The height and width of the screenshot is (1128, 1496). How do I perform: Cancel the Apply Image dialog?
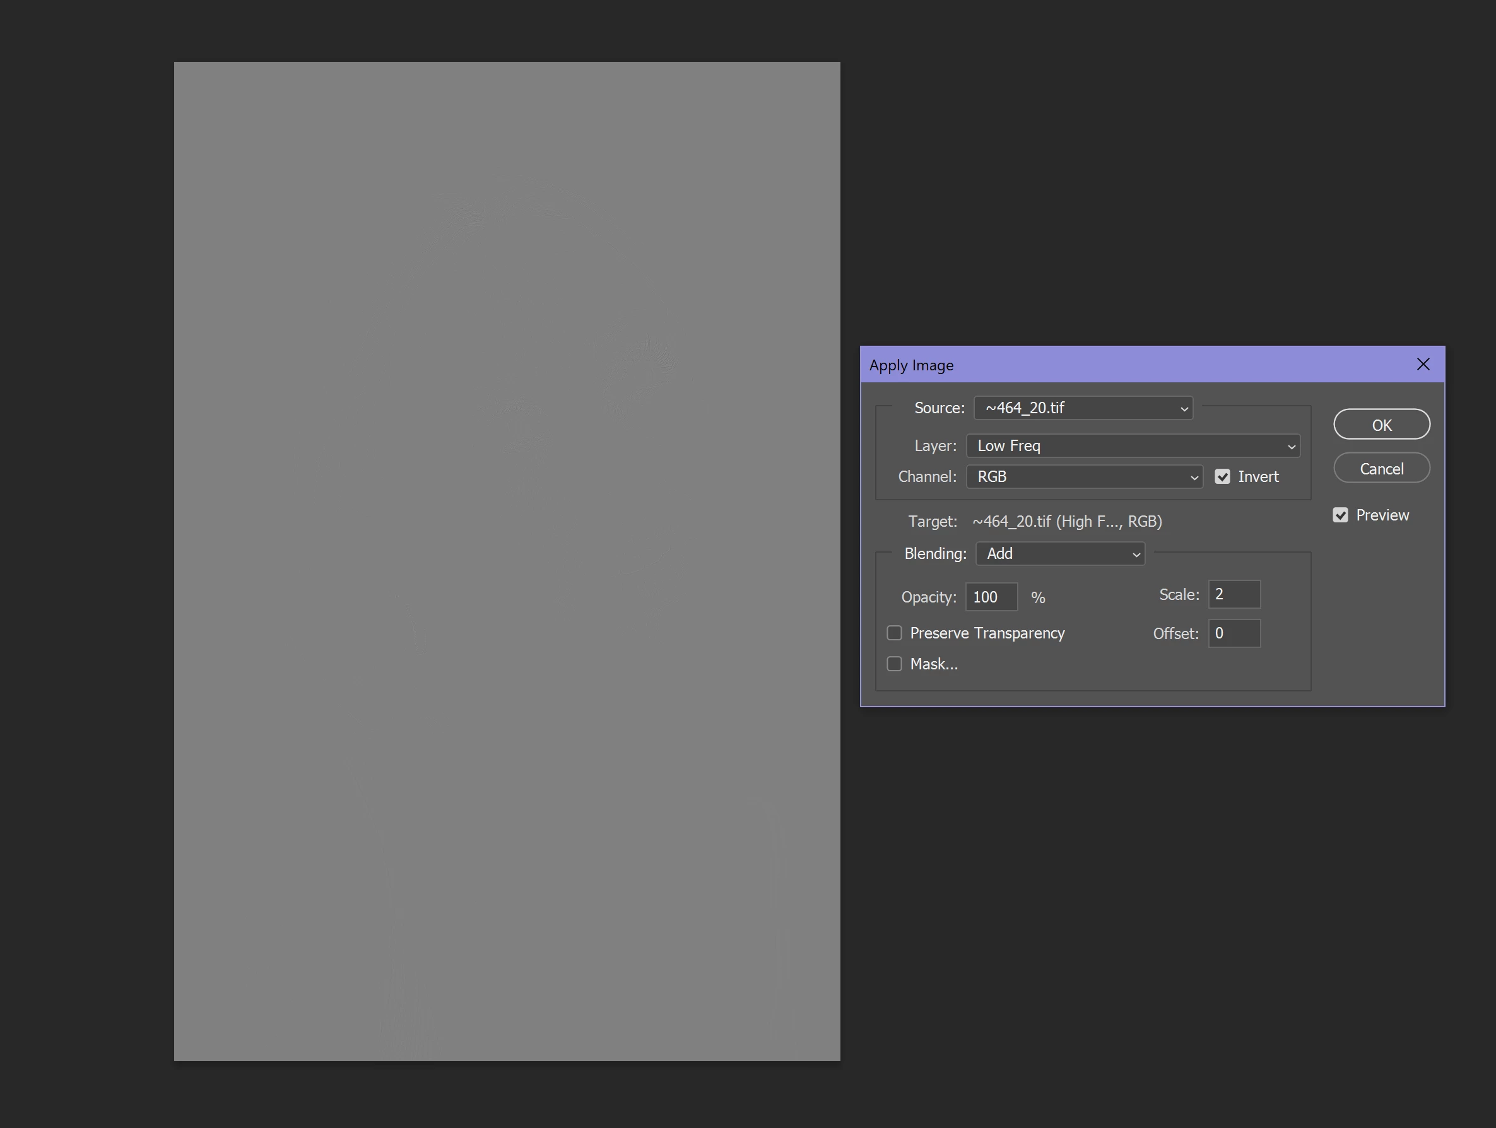(1381, 468)
